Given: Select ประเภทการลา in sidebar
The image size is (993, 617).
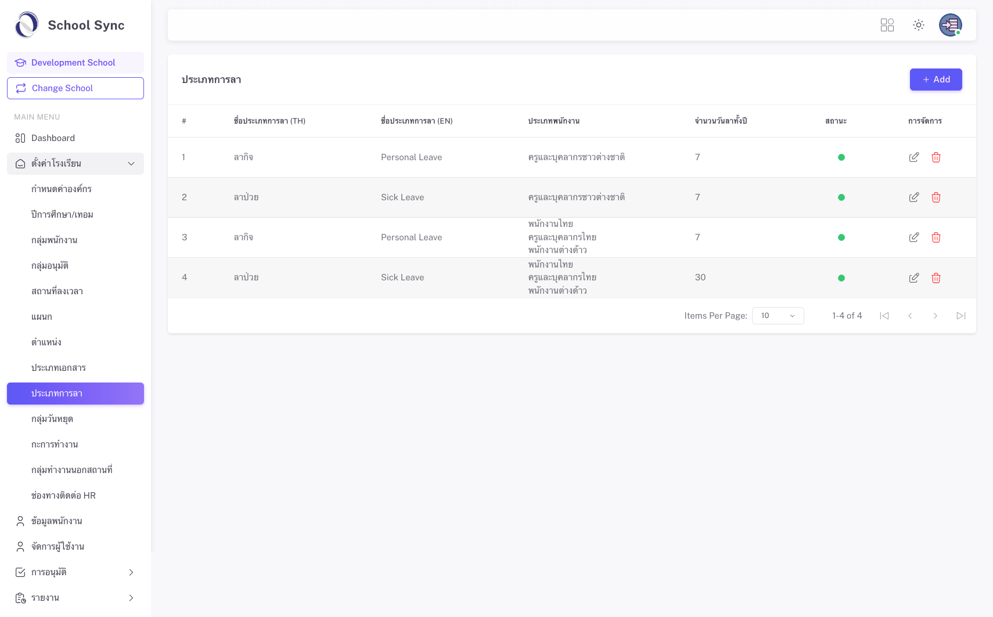Looking at the screenshot, I should [x=75, y=394].
